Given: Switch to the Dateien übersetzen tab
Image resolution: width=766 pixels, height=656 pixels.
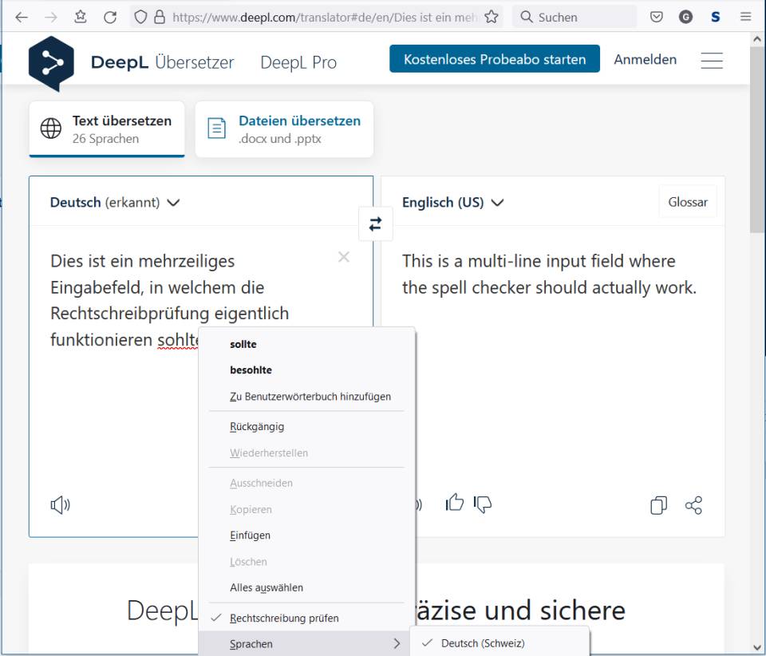Looking at the screenshot, I should (284, 129).
